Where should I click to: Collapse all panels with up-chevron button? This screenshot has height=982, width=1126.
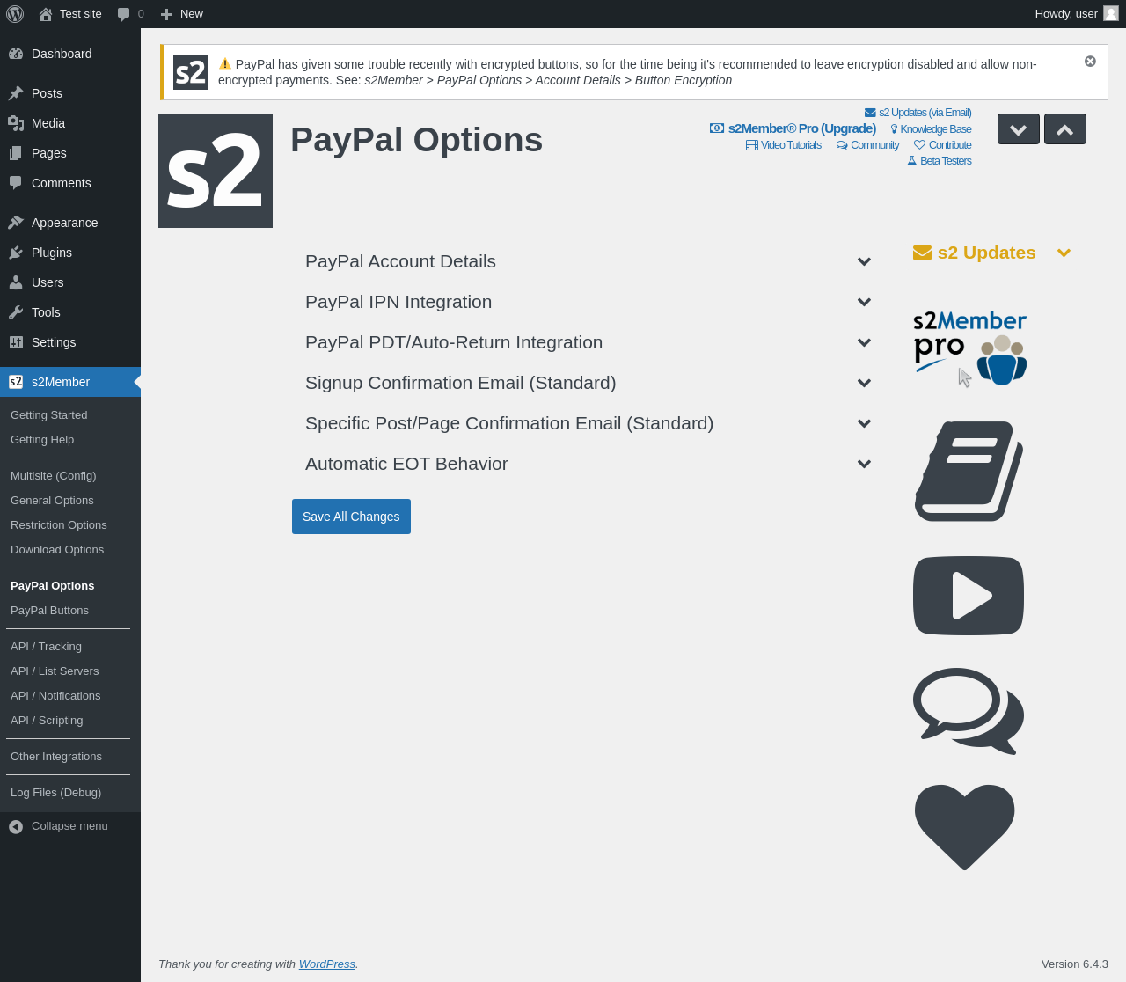tap(1065, 129)
